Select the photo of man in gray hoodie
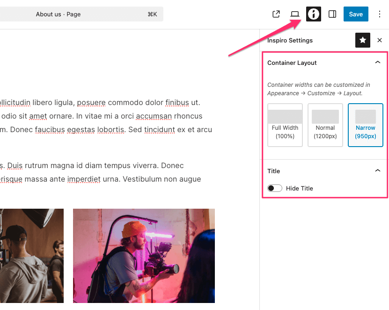 click(31, 255)
